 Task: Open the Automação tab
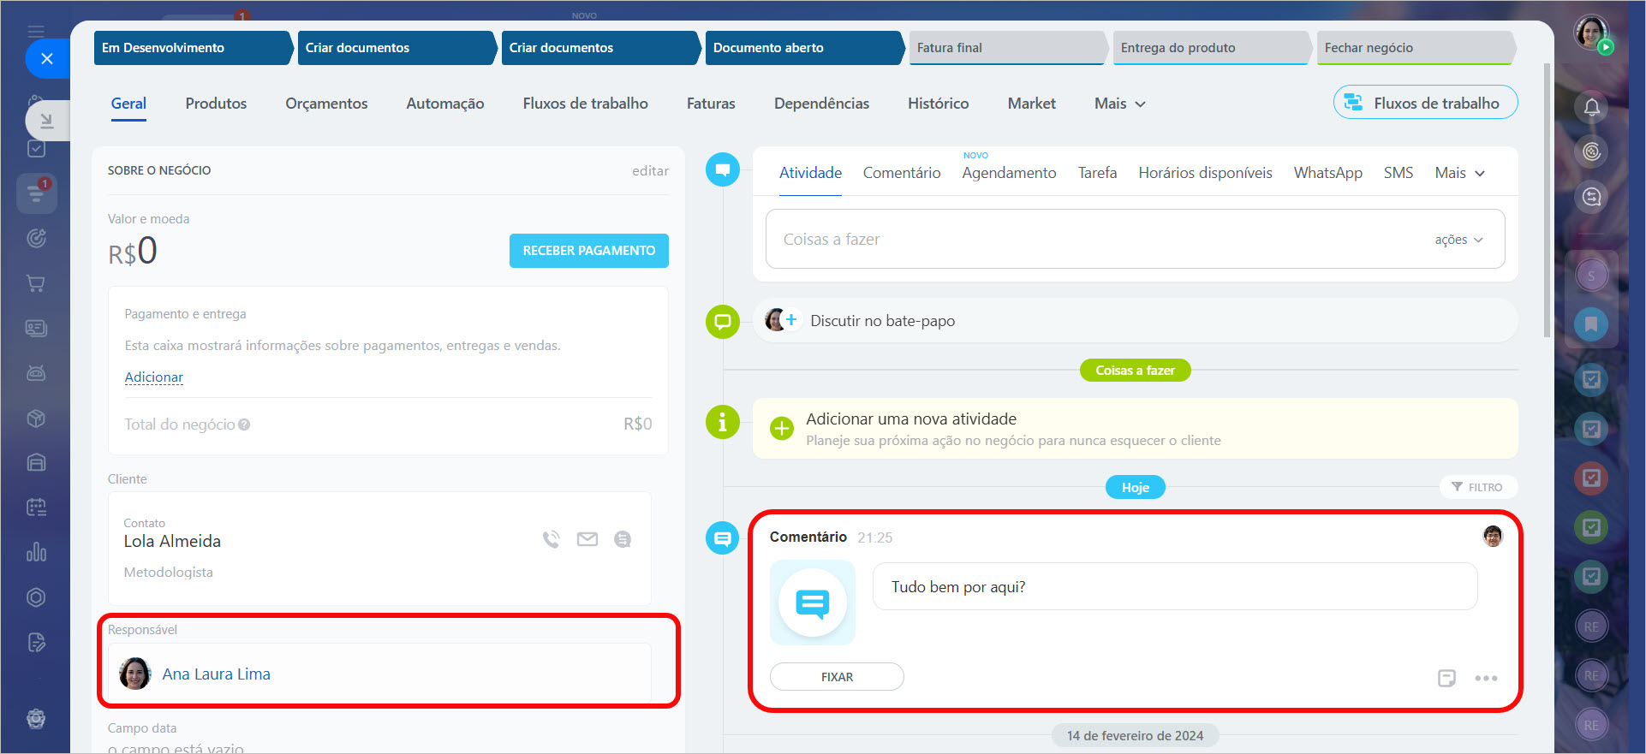pyautogui.click(x=445, y=104)
